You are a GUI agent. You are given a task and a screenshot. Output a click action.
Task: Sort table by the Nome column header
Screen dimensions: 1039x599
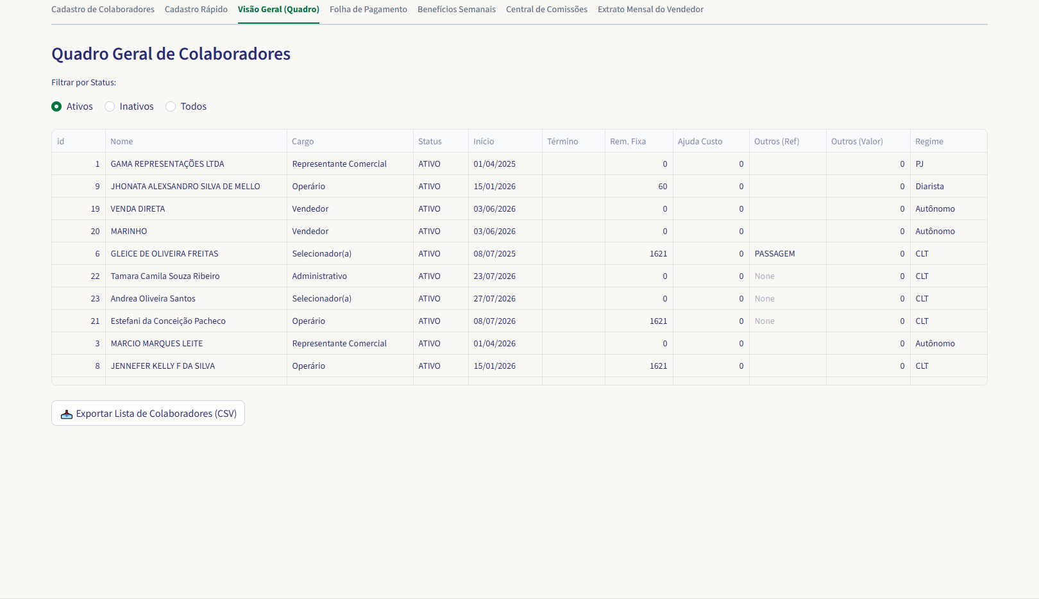pos(196,141)
